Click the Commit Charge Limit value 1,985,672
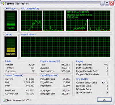The image size is (115, 105). click(x=29, y=82)
